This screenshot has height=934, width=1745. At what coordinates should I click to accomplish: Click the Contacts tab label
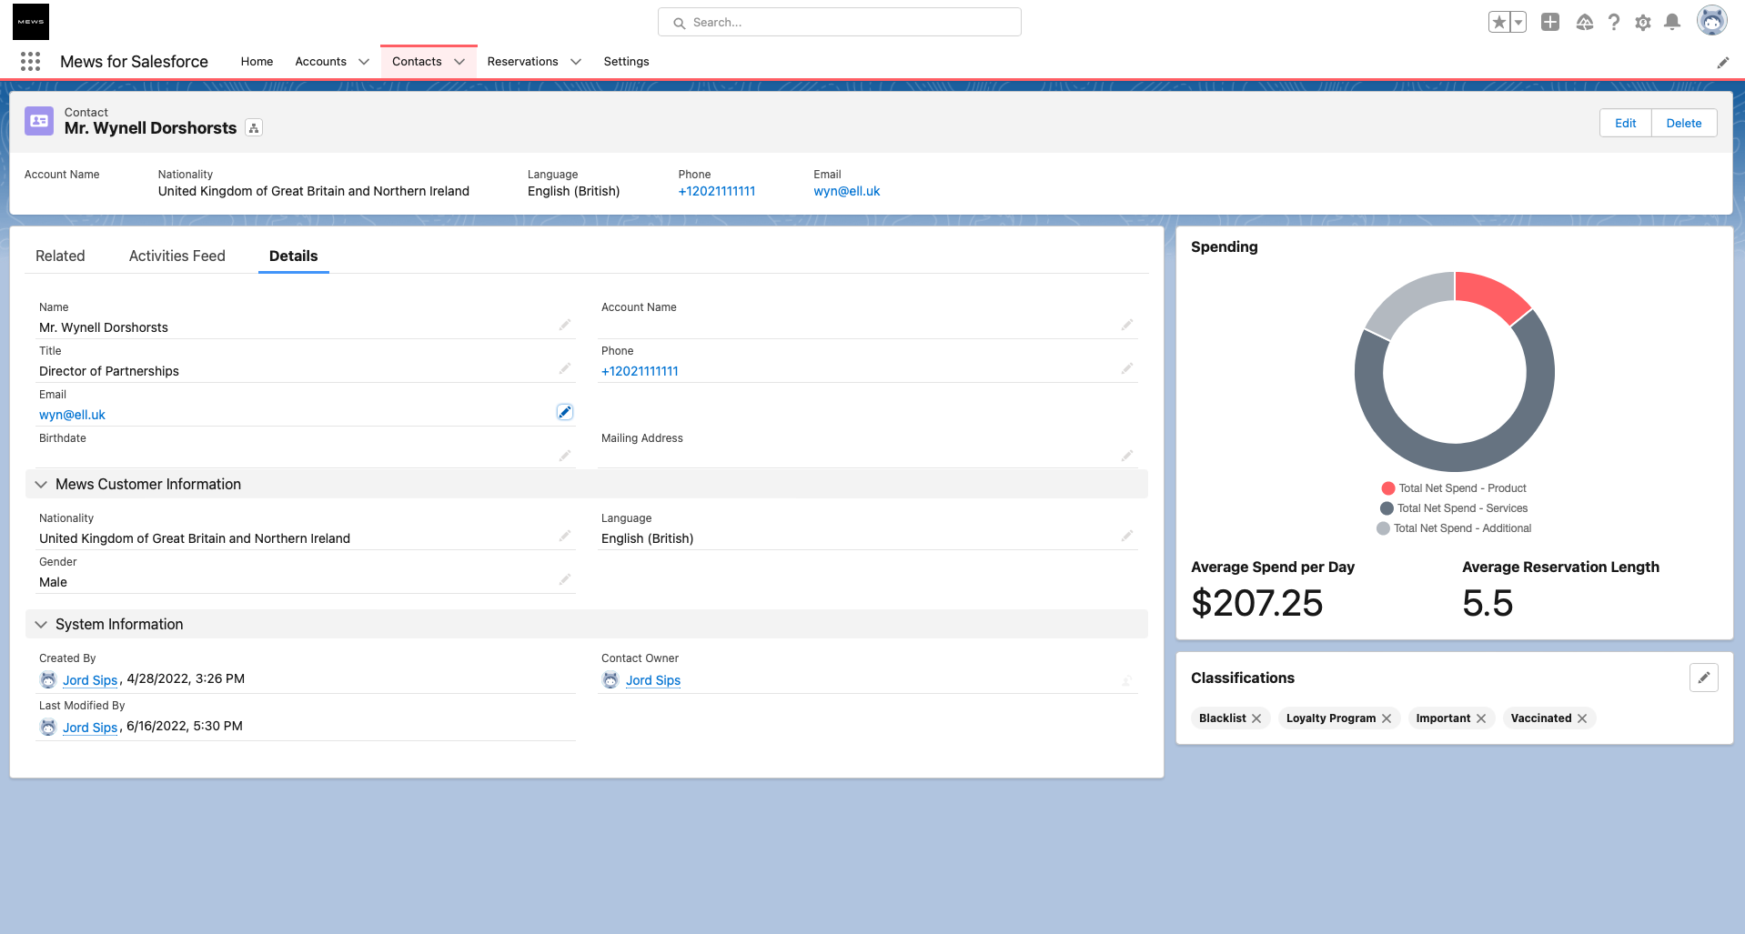[x=417, y=62]
